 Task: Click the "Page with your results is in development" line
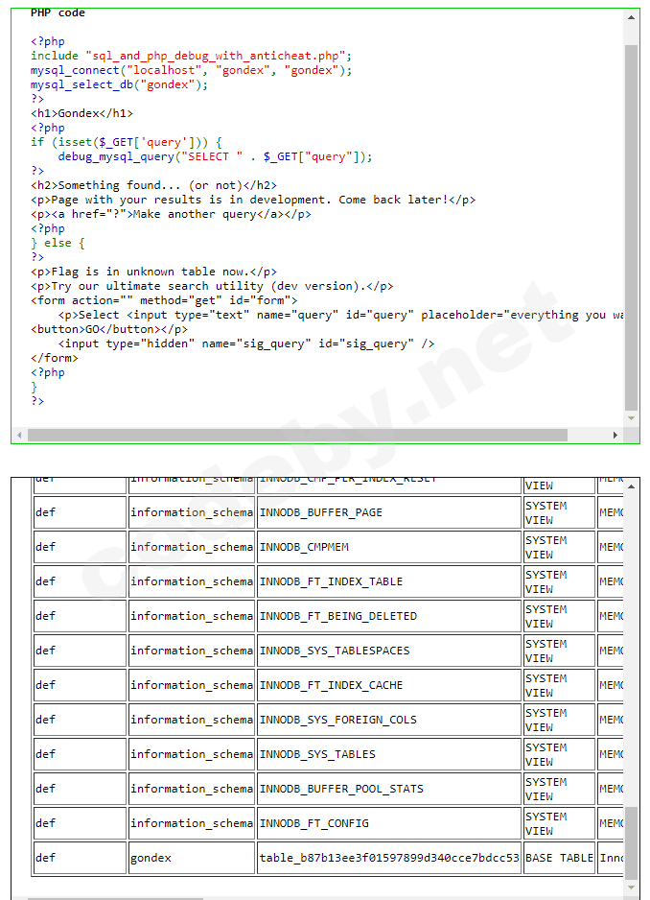pos(253,200)
